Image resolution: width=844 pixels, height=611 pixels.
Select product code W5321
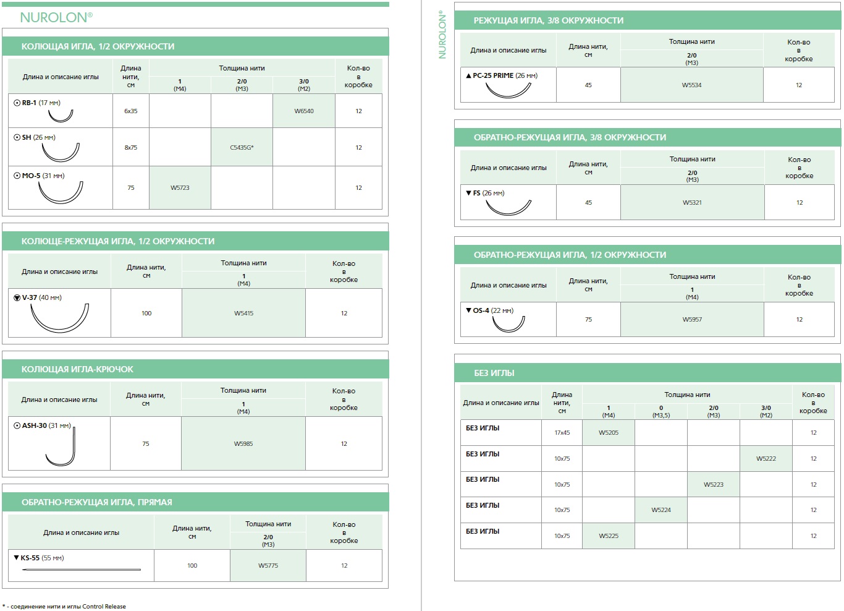[x=692, y=202]
